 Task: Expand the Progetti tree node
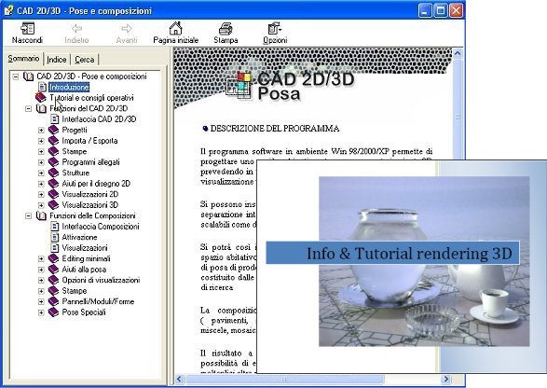(41, 130)
